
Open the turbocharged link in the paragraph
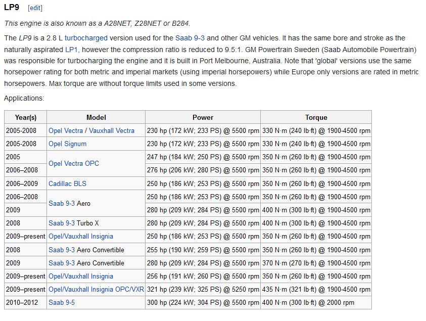(86, 38)
